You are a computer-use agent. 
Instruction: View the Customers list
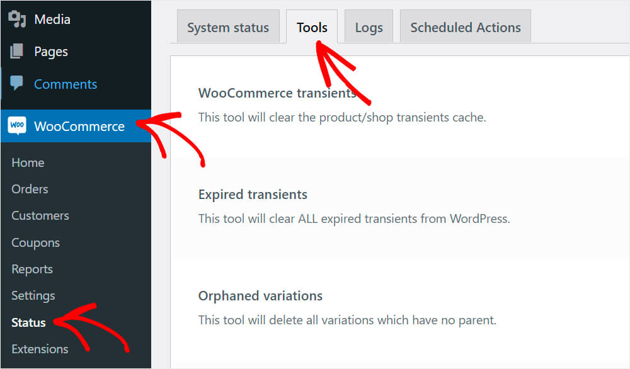coord(40,215)
